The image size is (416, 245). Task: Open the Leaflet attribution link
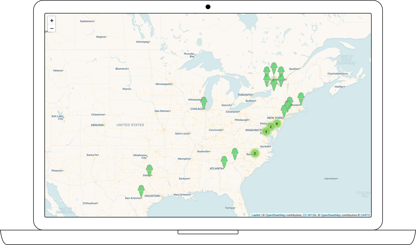[256, 215]
